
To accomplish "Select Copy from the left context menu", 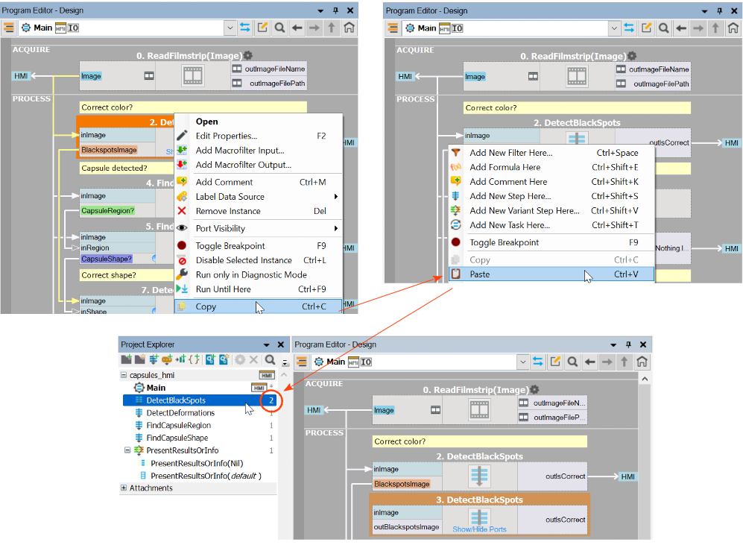I will point(206,306).
